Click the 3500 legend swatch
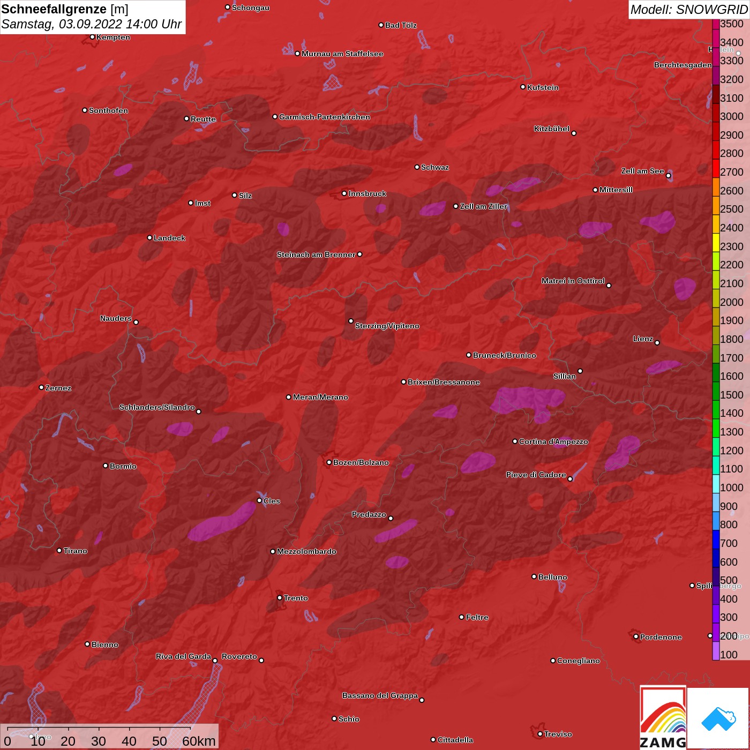The height and width of the screenshot is (750, 750). click(x=716, y=24)
